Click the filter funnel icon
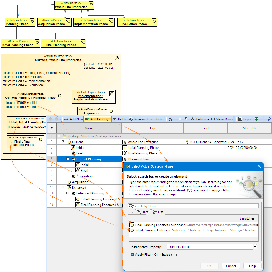The image size is (272, 272). (x=176, y=254)
